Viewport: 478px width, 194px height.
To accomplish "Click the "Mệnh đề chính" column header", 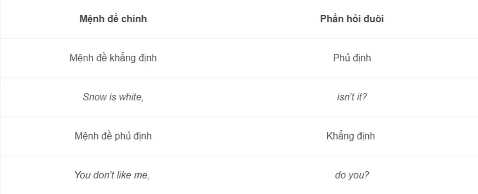I will 113,19.
